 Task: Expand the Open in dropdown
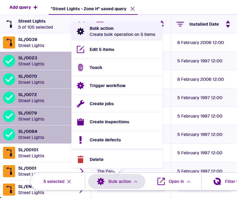174,181
